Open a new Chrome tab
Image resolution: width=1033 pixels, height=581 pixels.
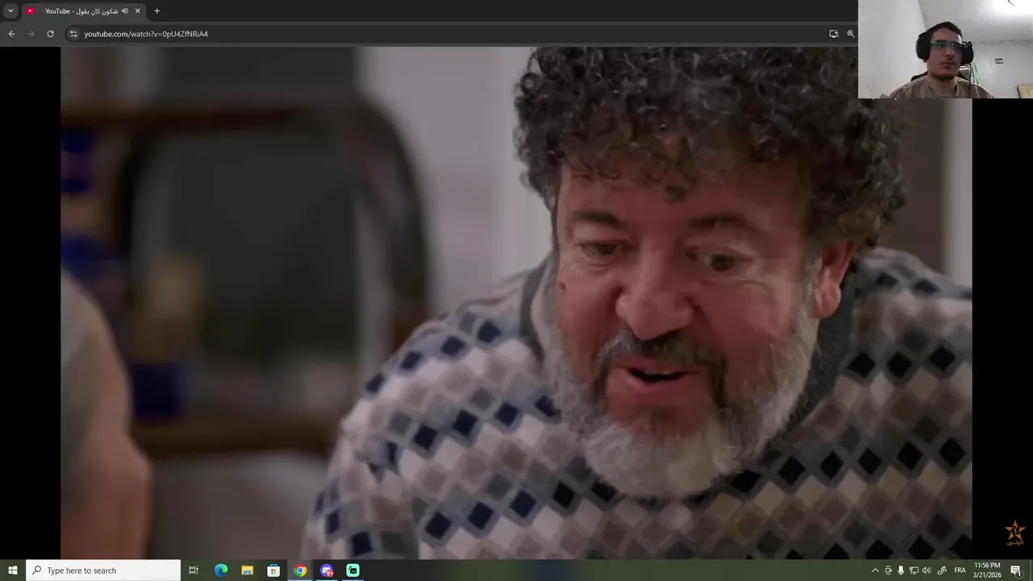tap(157, 11)
